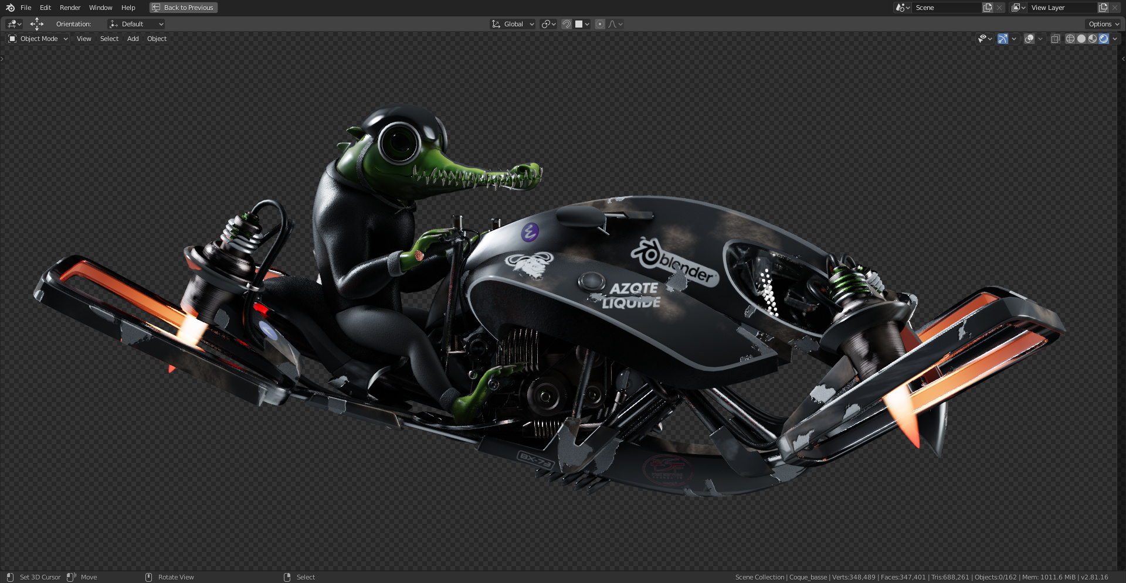Switch to solid viewport shading

1081,39
